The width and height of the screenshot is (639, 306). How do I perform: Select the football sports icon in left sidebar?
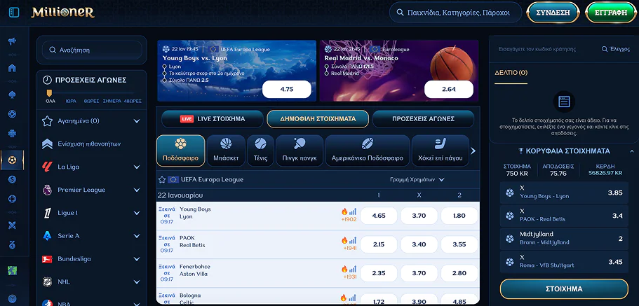coord(12,160)
